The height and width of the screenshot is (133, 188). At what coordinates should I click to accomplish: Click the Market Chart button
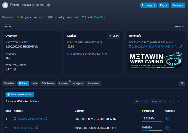113,36
